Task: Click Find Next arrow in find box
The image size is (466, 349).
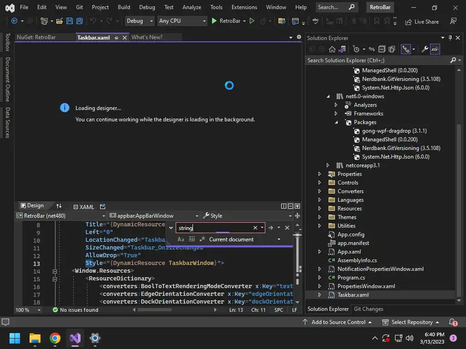Action: coord(270,228)
